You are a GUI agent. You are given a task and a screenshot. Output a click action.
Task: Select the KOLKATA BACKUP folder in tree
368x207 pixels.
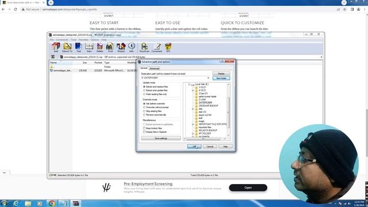(208, 131)
